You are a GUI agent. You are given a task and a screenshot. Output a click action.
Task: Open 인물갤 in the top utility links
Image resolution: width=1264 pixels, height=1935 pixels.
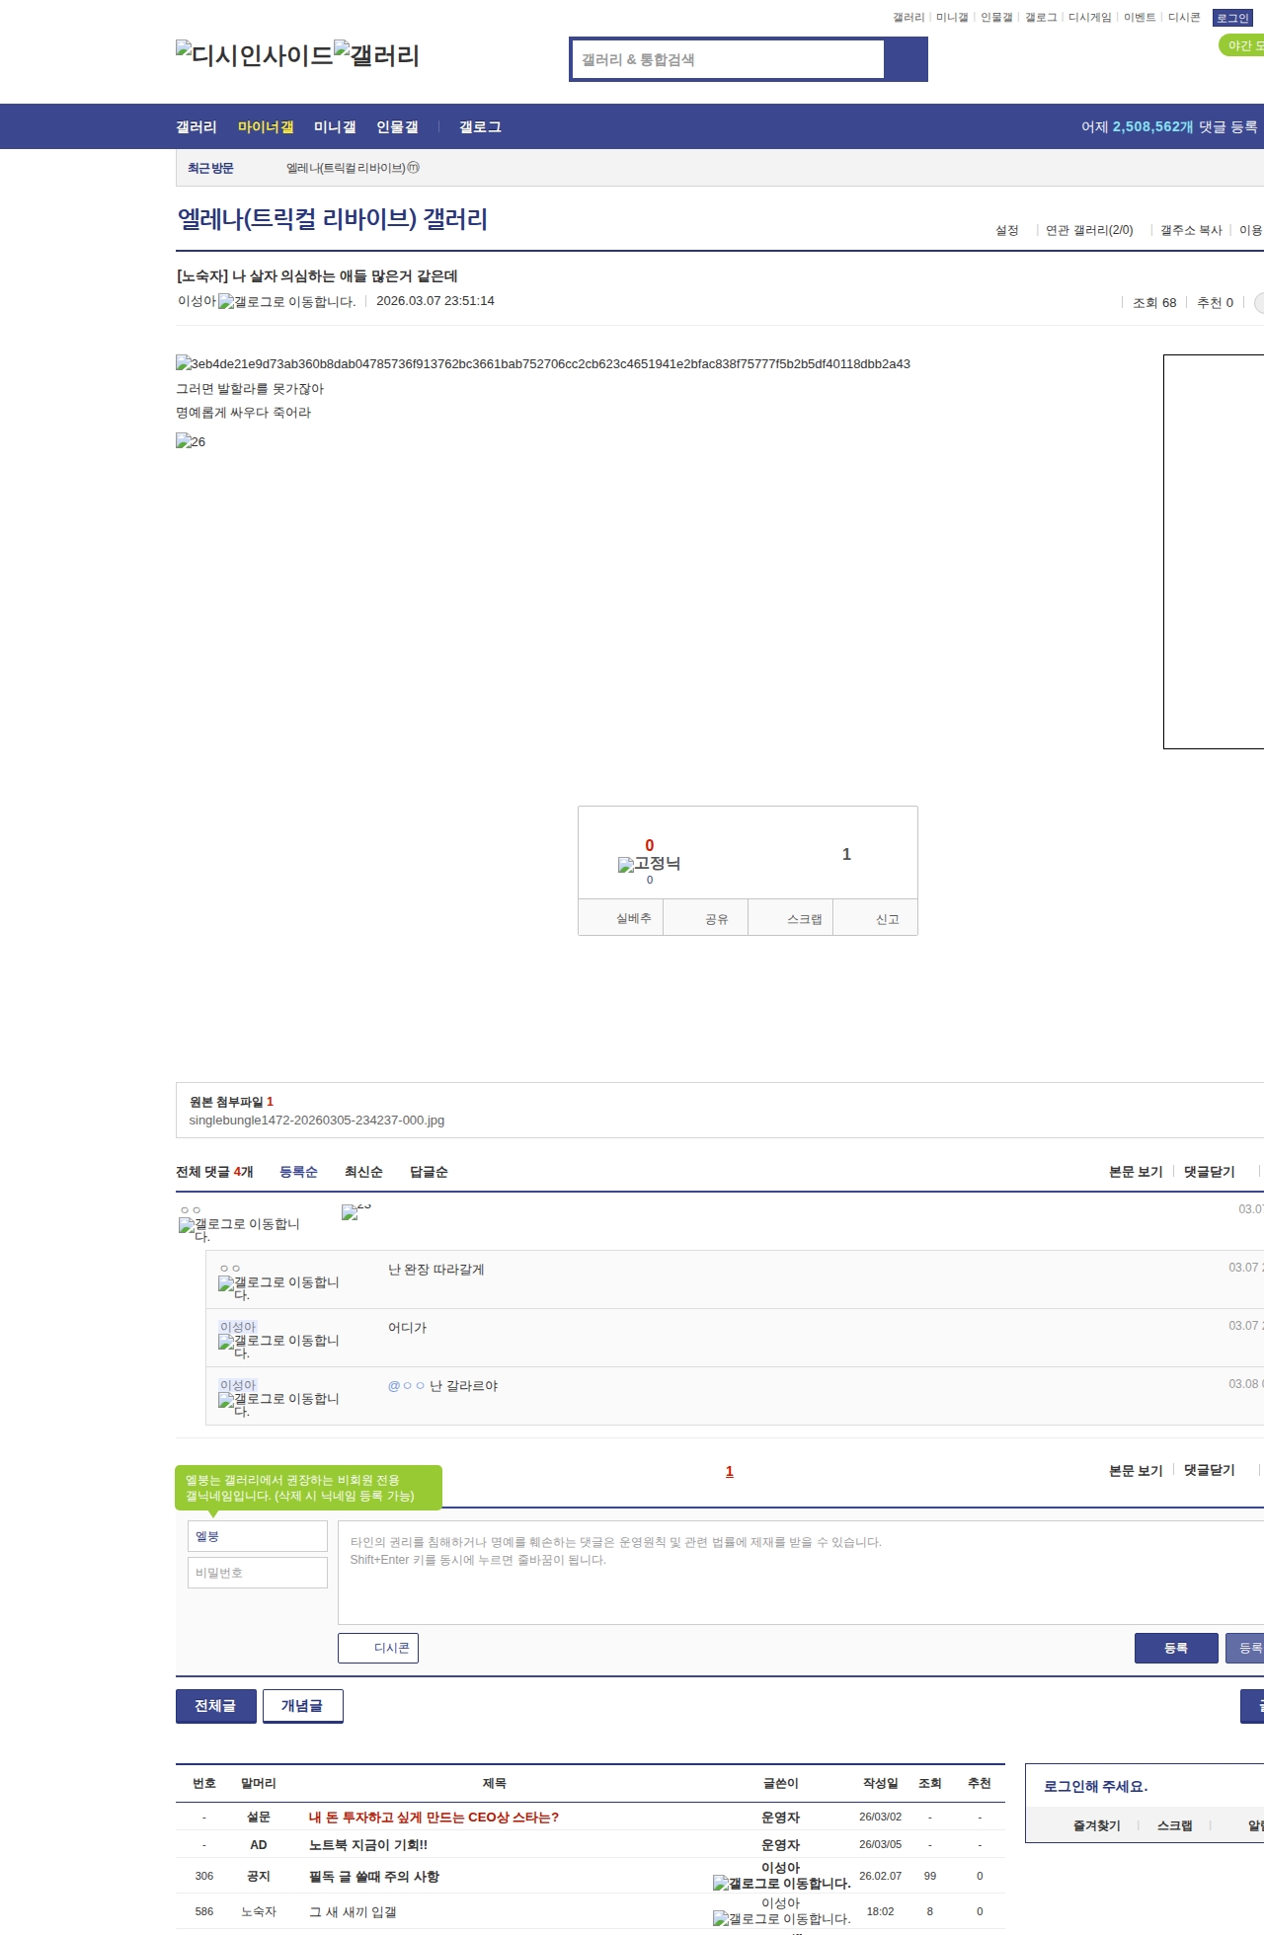(x=996, y=18)
